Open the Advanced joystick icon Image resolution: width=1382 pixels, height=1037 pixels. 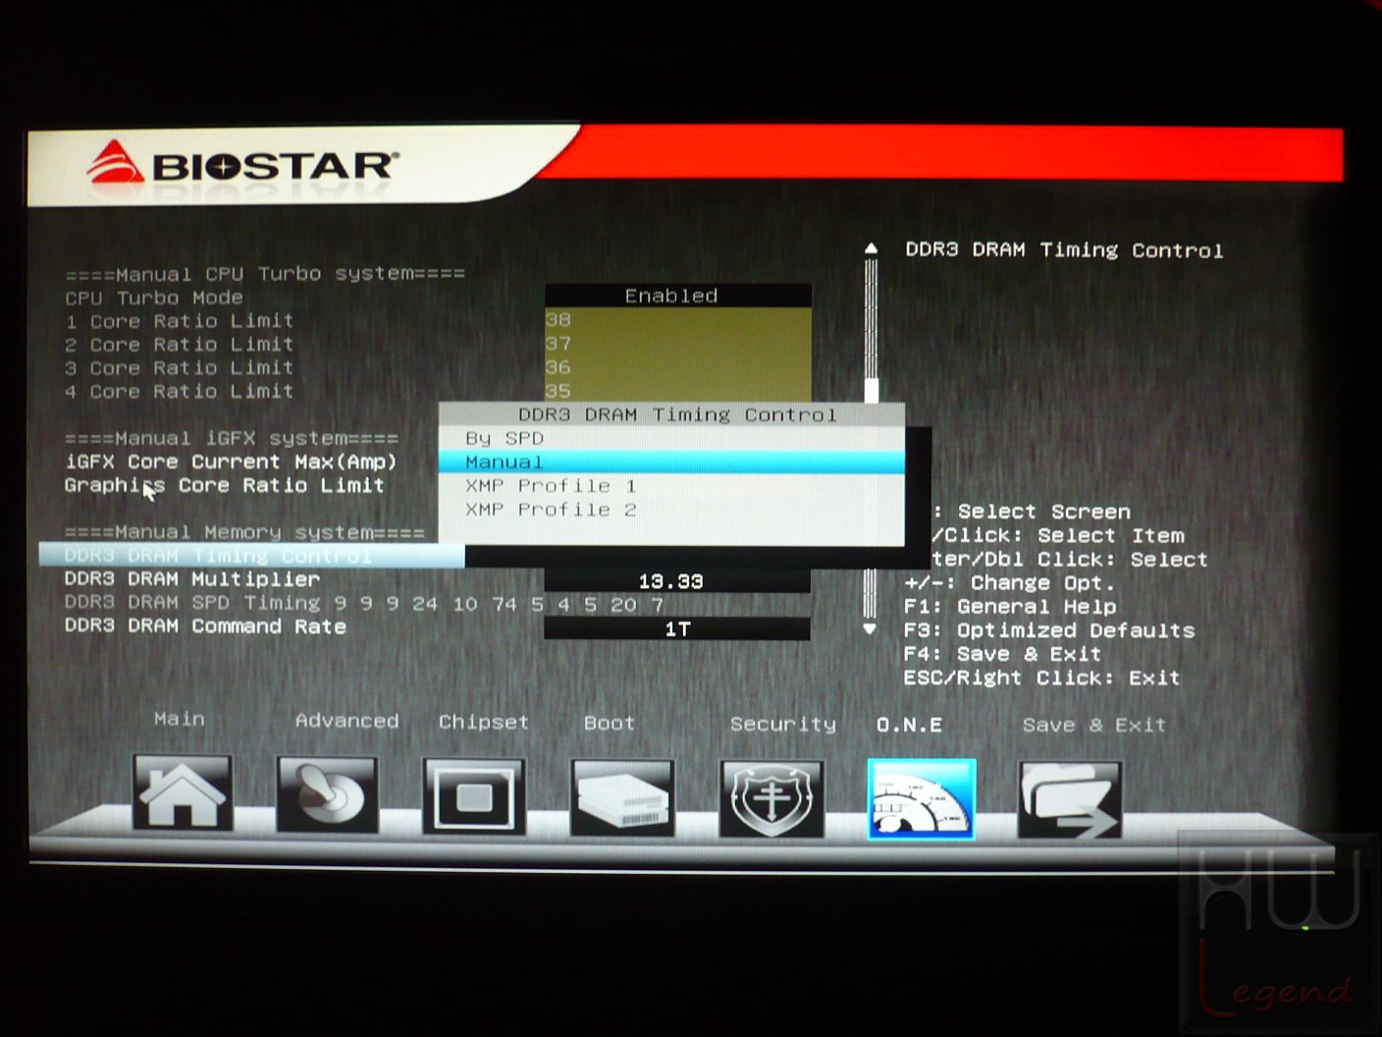pyautogui.click(x=328, y=794)
